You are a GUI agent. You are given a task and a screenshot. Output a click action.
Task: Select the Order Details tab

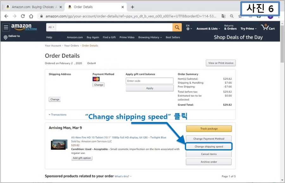coord(95,7)
